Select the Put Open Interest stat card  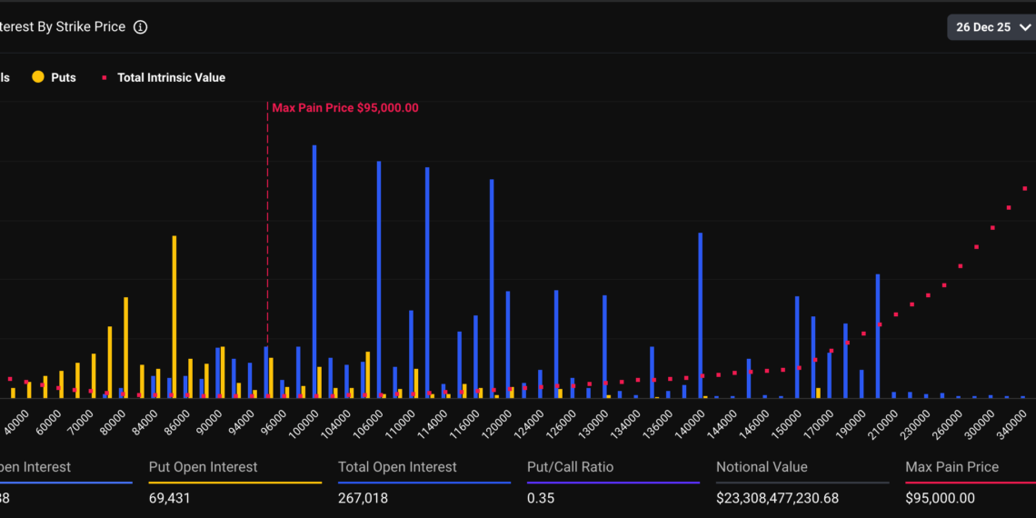[234, 483]
